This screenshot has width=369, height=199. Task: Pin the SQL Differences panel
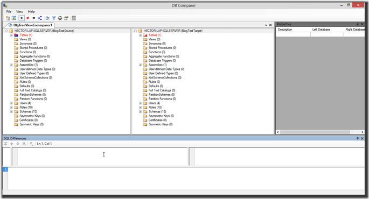(x=358, y=138)
